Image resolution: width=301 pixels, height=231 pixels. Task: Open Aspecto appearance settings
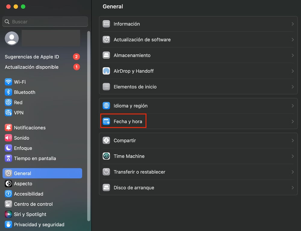23,183
